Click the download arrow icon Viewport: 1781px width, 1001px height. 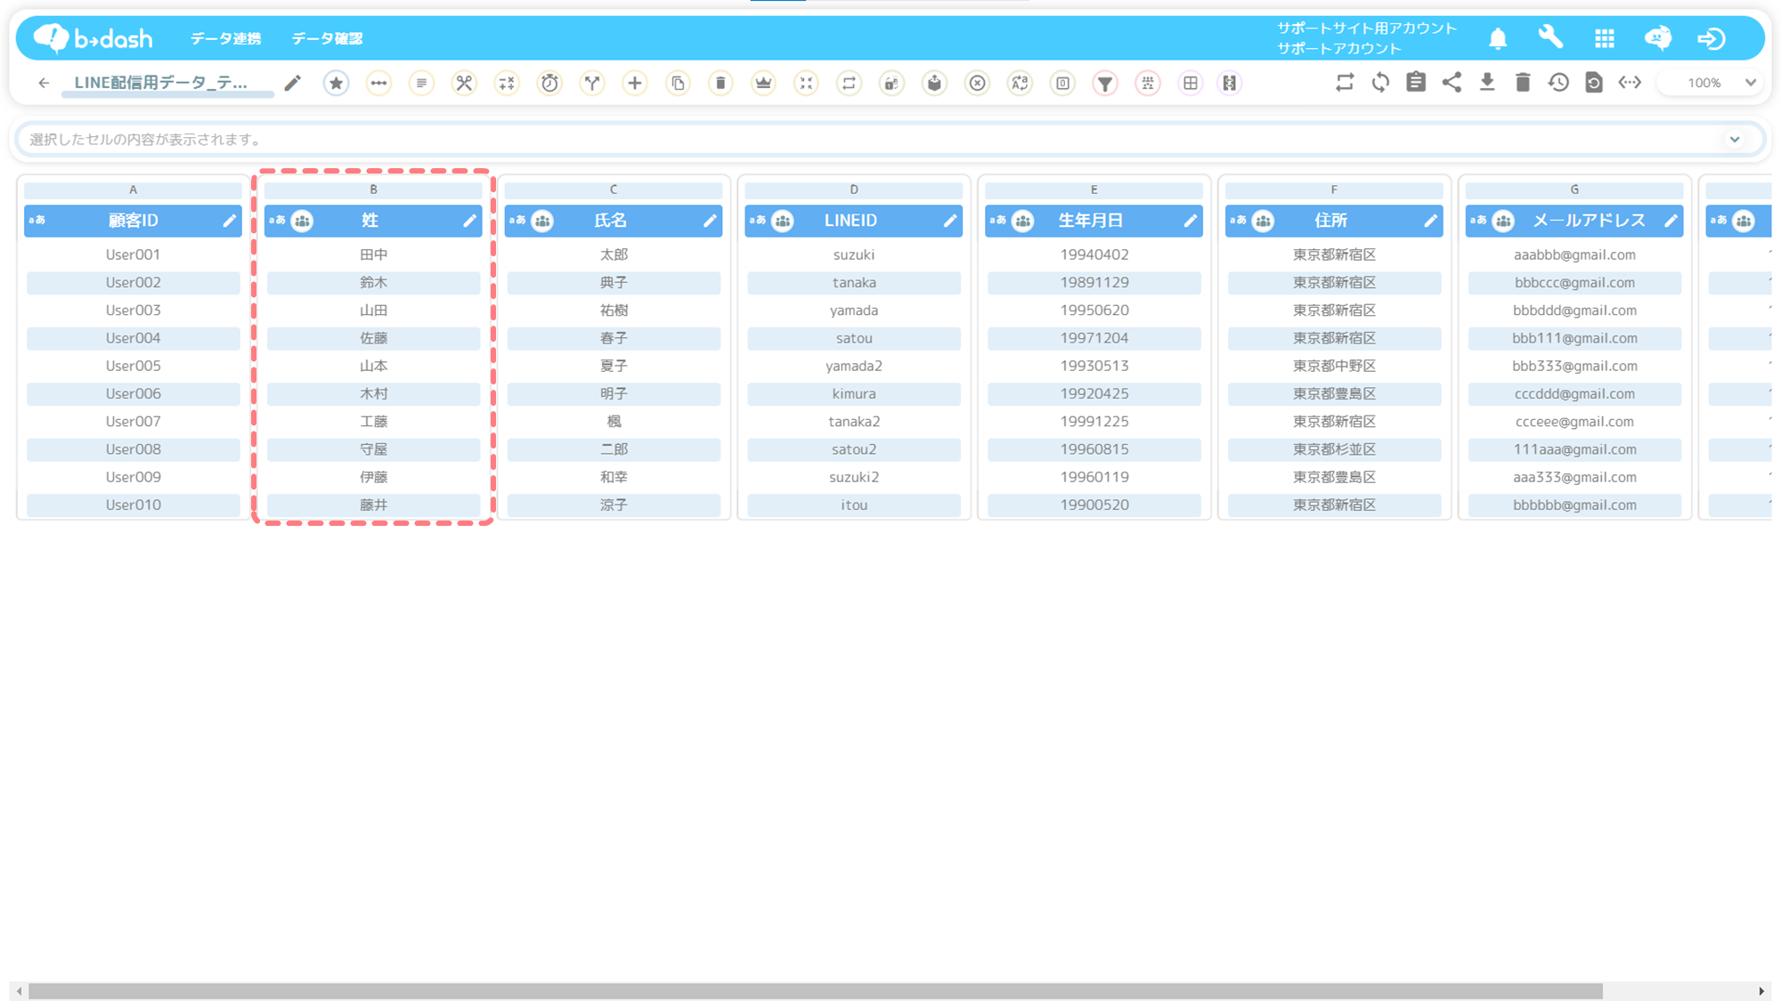point(1487,83)
